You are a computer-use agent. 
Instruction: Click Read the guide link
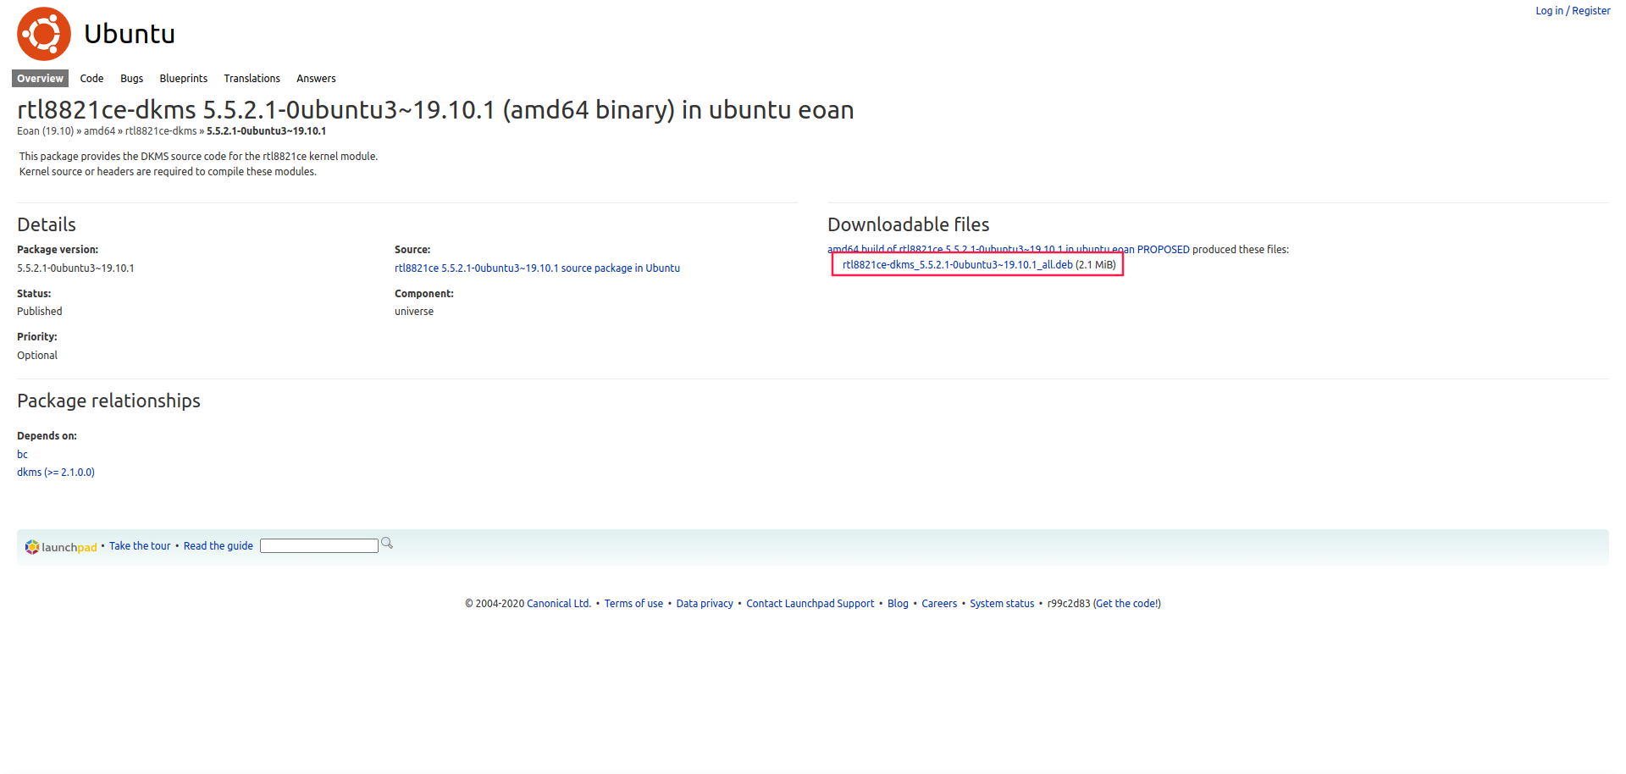218,546
